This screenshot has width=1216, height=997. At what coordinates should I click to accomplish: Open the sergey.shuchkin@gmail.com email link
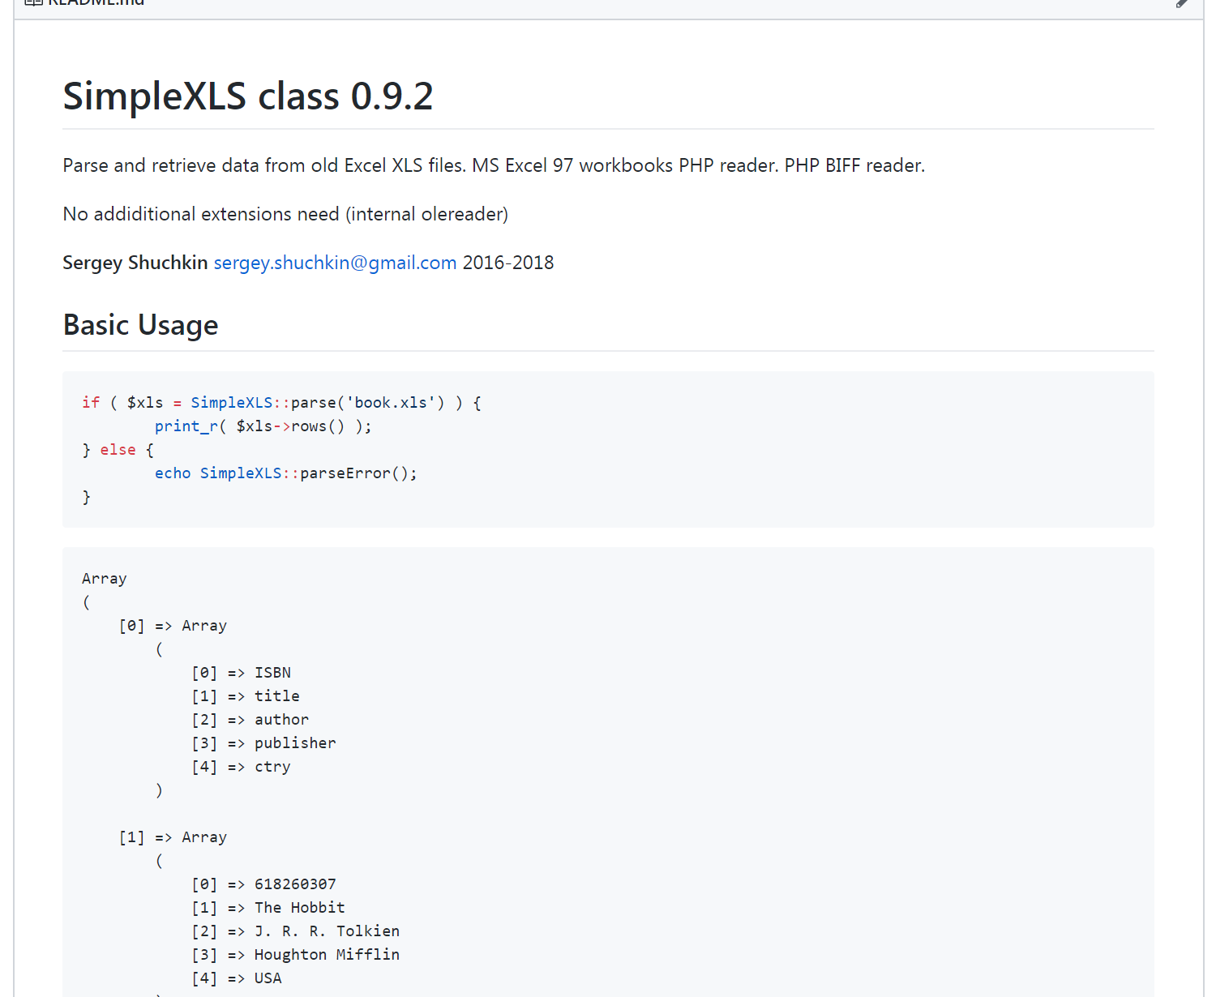(335, 263)
